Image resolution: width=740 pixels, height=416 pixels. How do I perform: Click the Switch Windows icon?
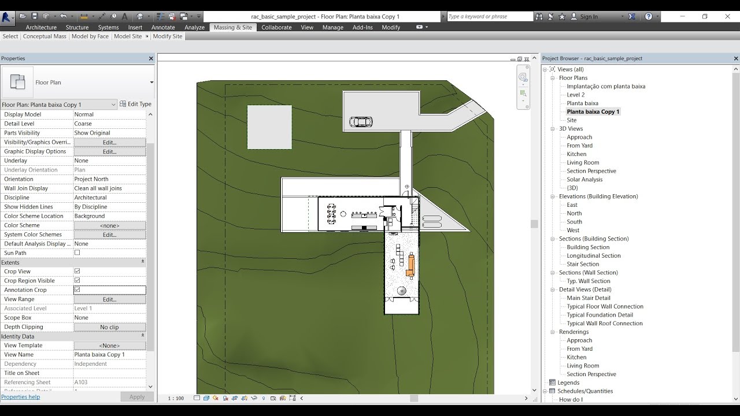tap(185, 16)
